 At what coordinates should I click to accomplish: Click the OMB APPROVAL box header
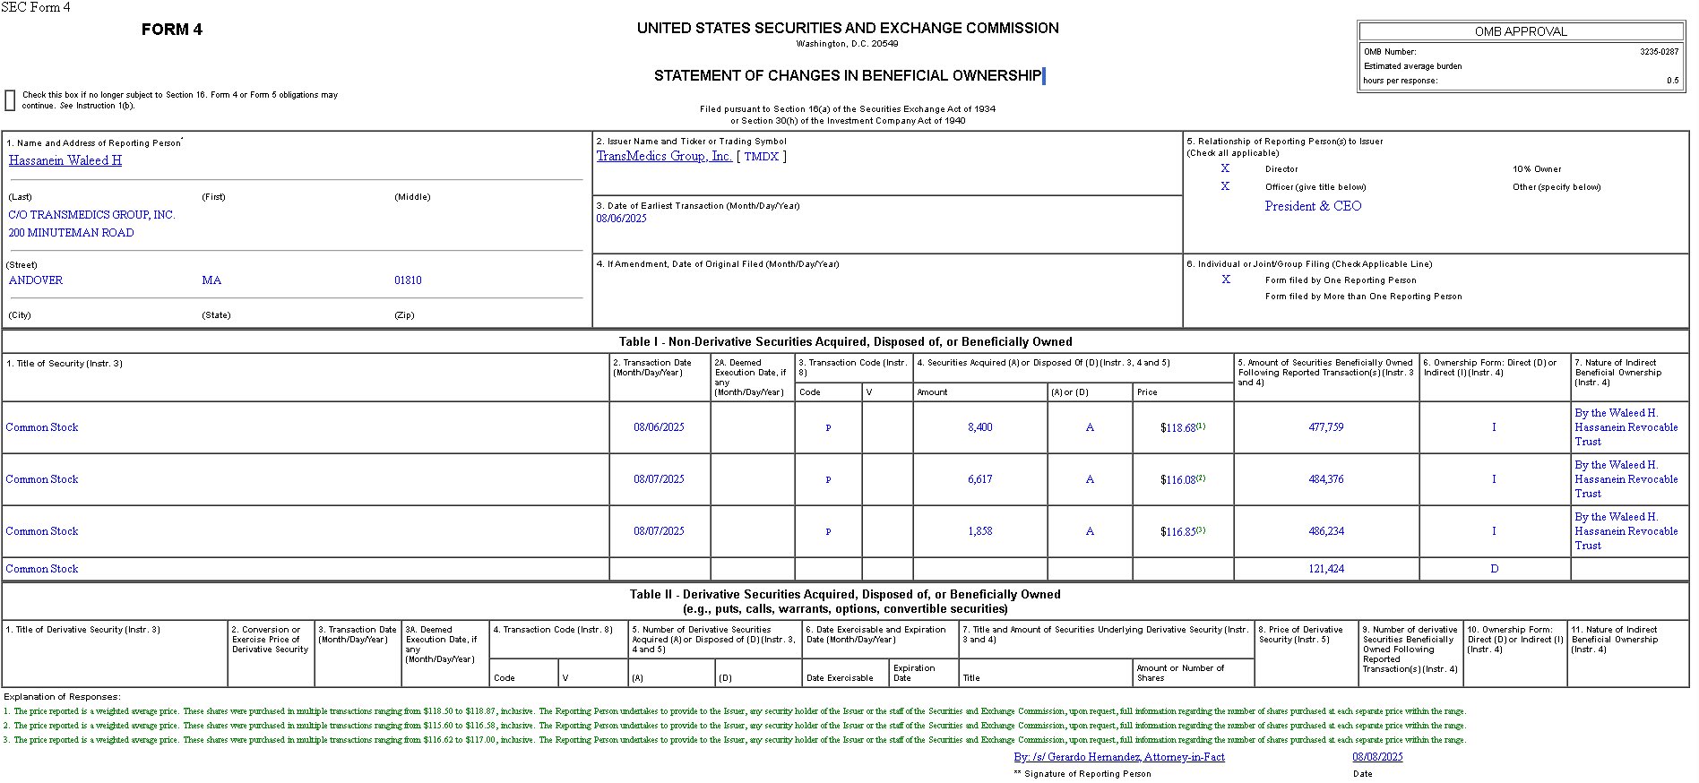[x=1521, y=31]
